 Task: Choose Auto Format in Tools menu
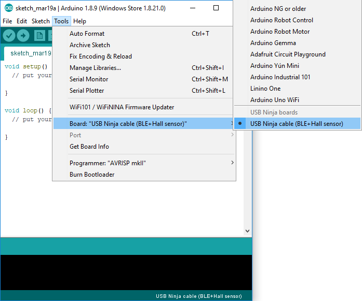pyautogui.click(x=144, y=34)
